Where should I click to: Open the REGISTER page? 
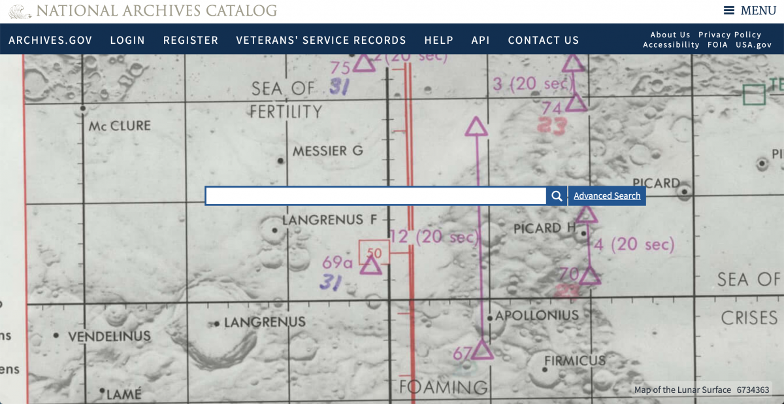(191, 41)
